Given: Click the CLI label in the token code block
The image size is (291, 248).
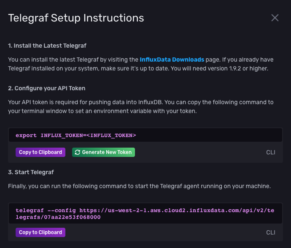Looking at the screenshot, I should click(x=270, y=152).
